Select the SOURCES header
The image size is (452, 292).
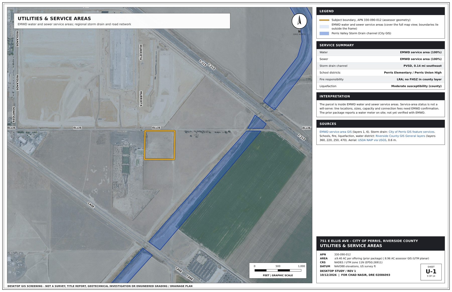[380, 124]
